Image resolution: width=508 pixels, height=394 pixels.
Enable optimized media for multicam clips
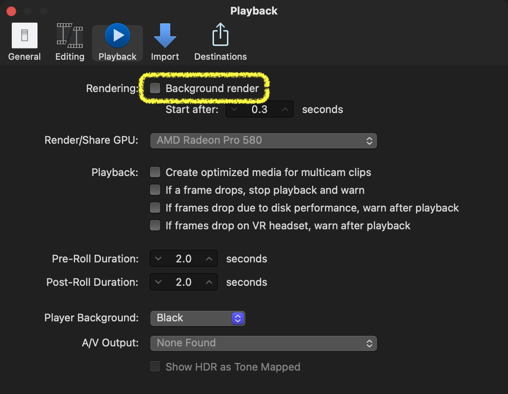(x=155, y=172)
